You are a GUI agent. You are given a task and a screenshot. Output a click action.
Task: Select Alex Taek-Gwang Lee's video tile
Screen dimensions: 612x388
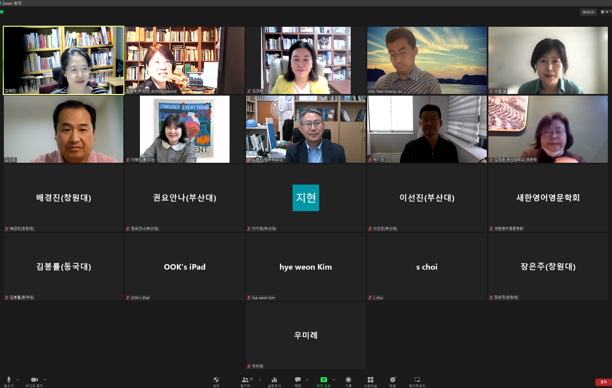click(x=427, y=60)
